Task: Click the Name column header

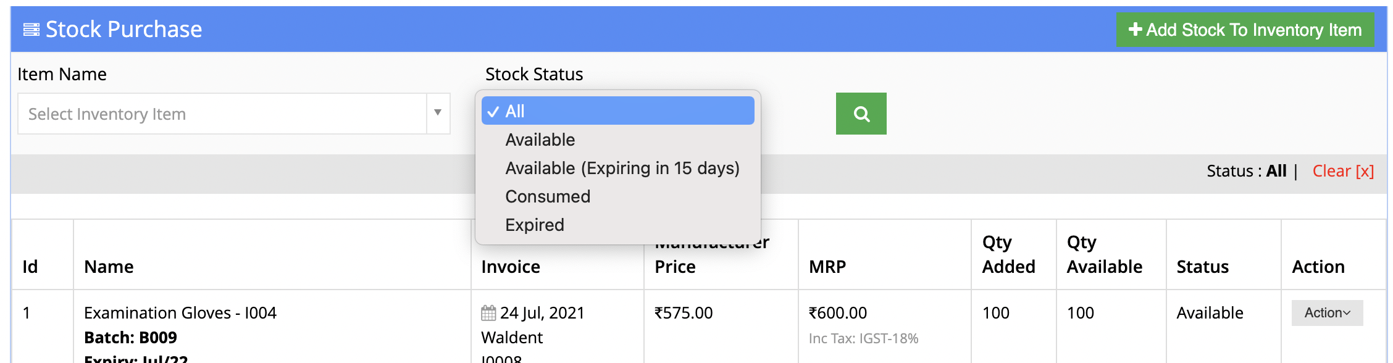Action: 109,267
